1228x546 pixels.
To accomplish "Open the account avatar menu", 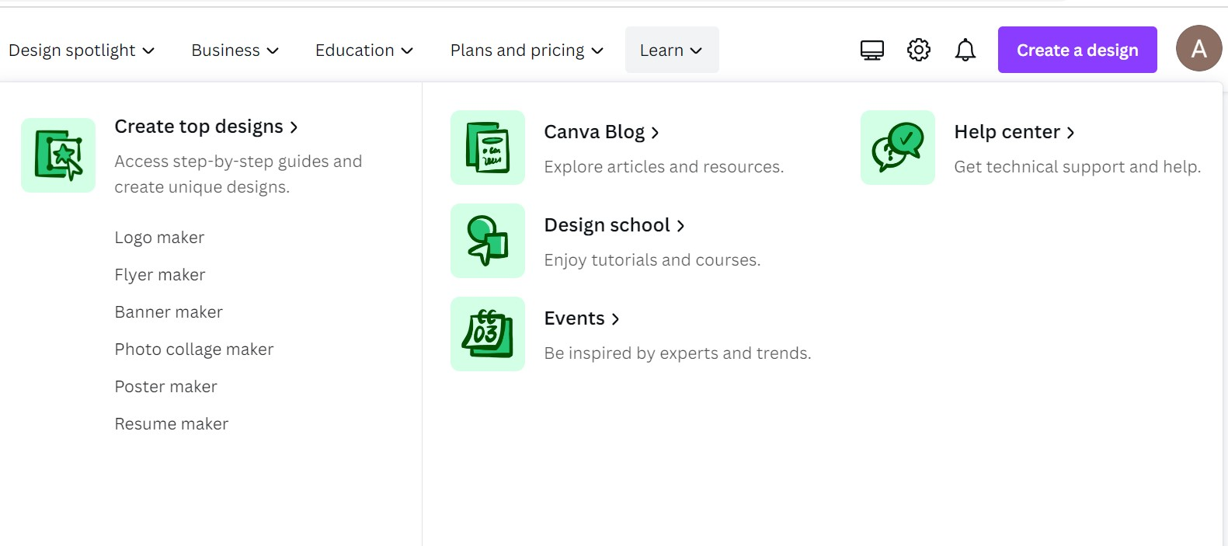I will click(x=1198, y=49).
